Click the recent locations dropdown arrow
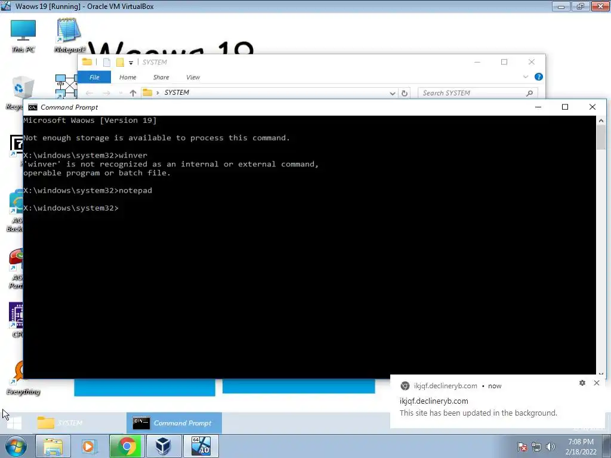Screen dimensions: 611x458 (x=121, y=93)
